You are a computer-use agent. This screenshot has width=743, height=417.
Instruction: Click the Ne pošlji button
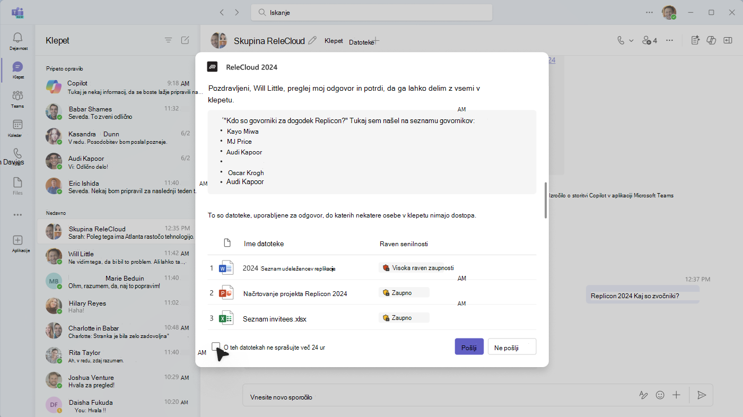point(512,348)
